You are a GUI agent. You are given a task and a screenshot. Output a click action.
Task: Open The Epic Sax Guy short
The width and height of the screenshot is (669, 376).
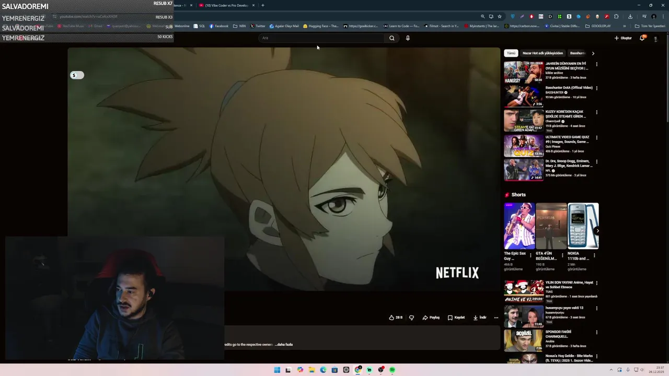(519, 226)
